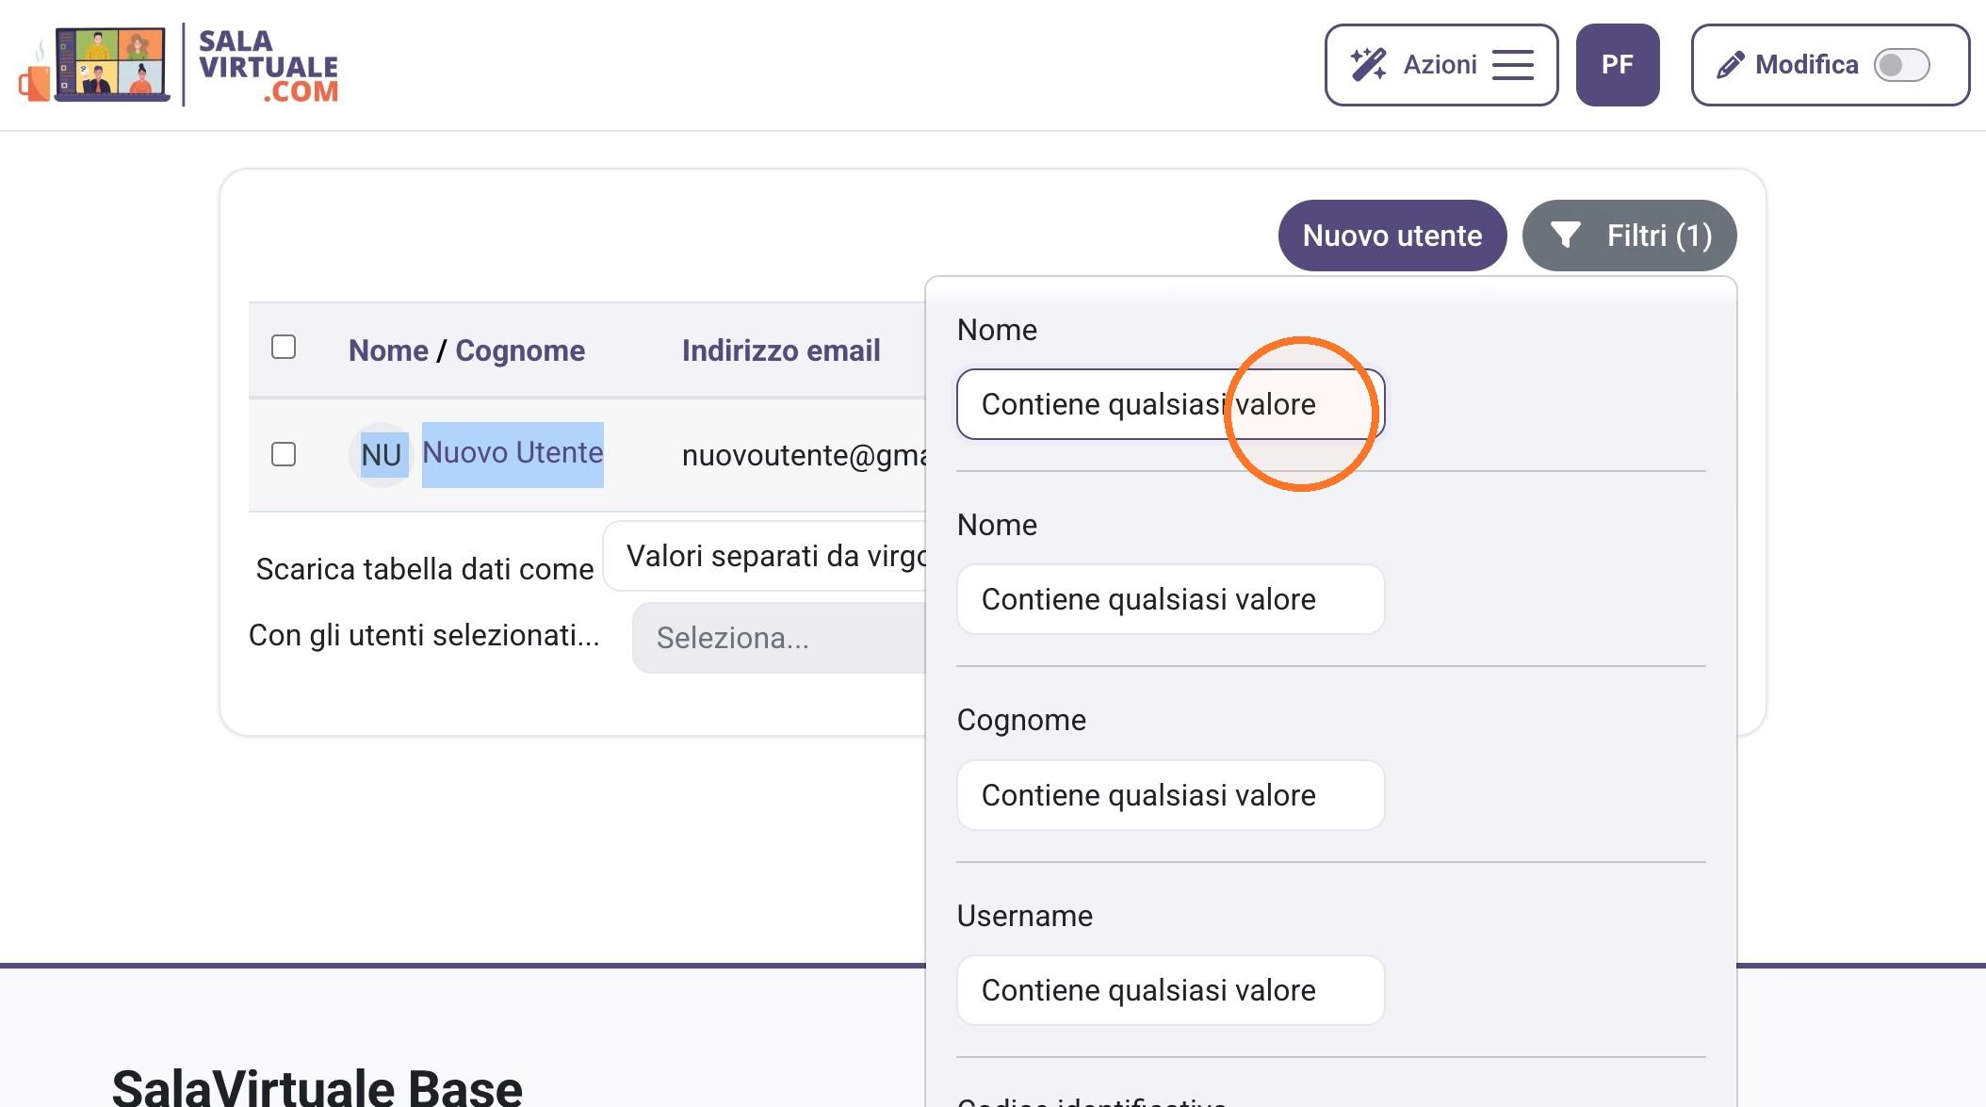Open the Seleziona bulk action dropdown
Screen dimensions: 1986x1107
click(x=779, y=638)
